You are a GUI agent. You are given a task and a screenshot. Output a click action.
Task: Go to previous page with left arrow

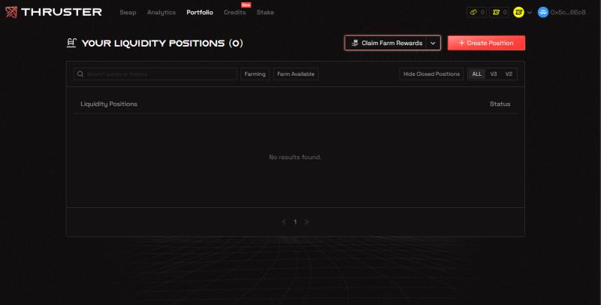283,222
